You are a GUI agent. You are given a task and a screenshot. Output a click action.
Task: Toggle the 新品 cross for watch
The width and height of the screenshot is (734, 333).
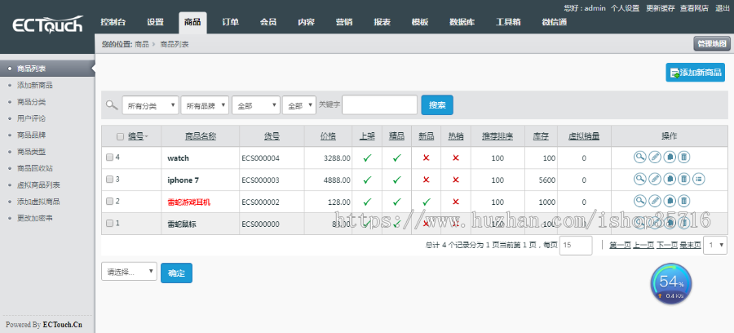click(x=426, y=158)
